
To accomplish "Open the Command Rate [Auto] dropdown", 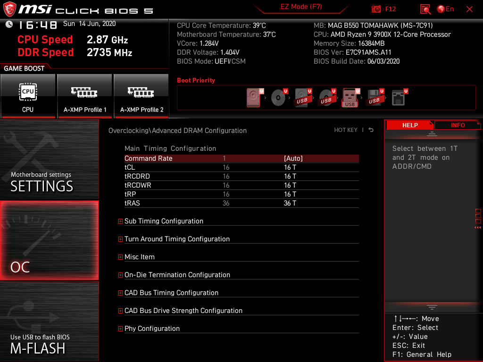I will [293, 158].
